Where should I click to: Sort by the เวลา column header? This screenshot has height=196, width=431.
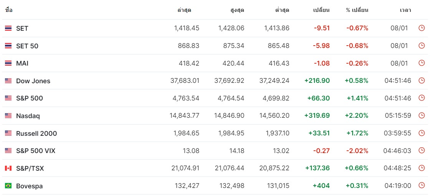coord(405,10)
